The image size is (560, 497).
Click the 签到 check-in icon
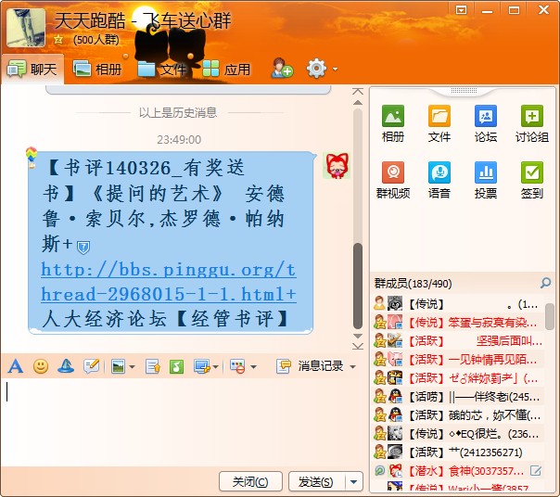[x=532, y=180]
